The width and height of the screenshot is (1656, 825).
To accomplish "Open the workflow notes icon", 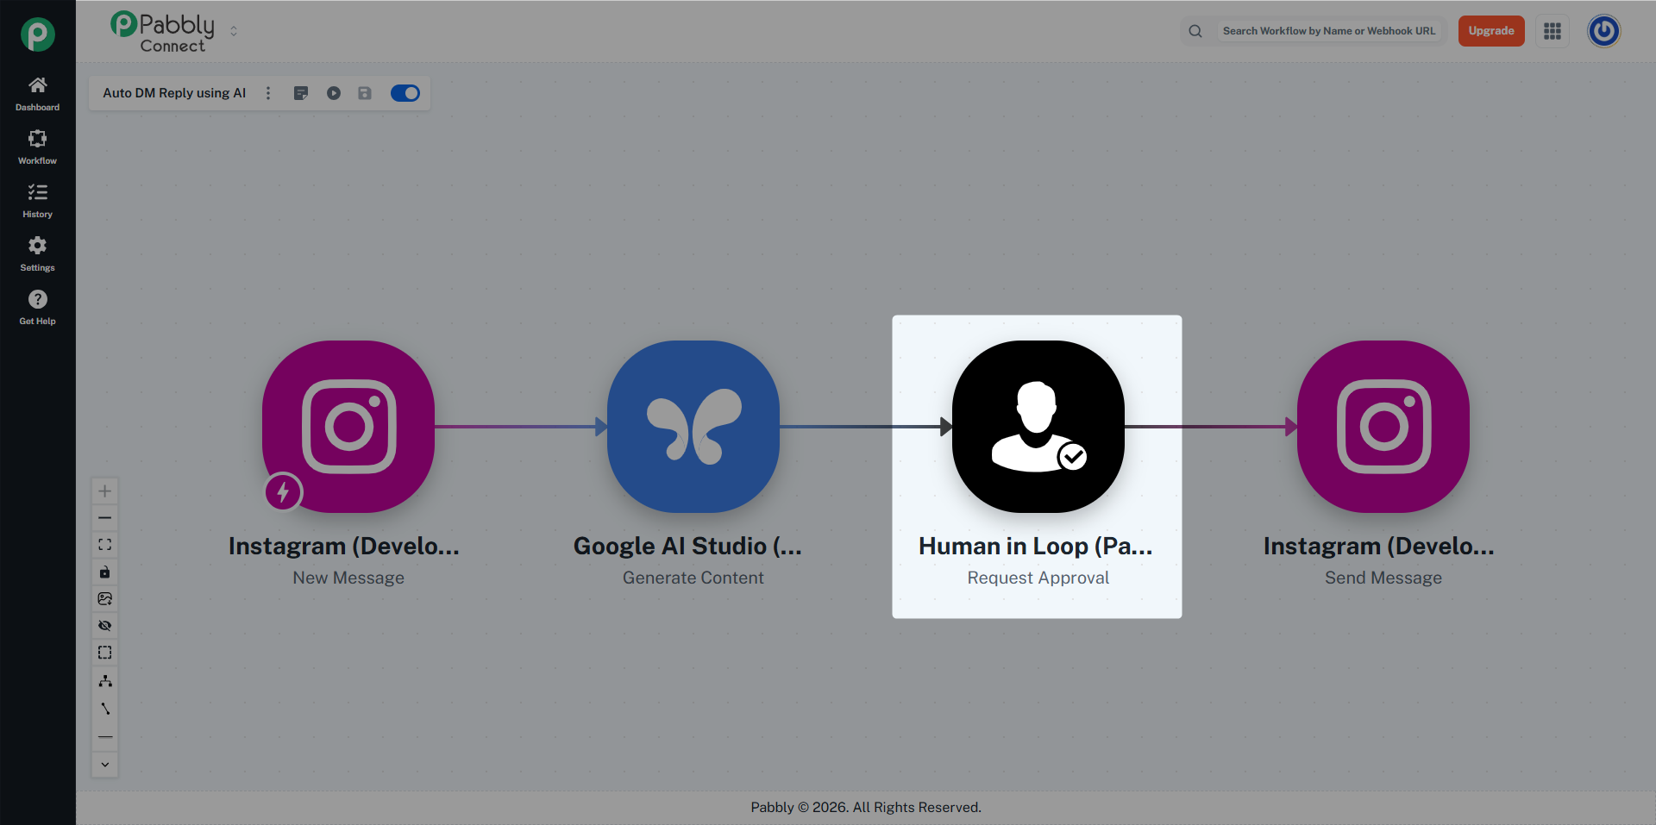I will coord(301,93).
